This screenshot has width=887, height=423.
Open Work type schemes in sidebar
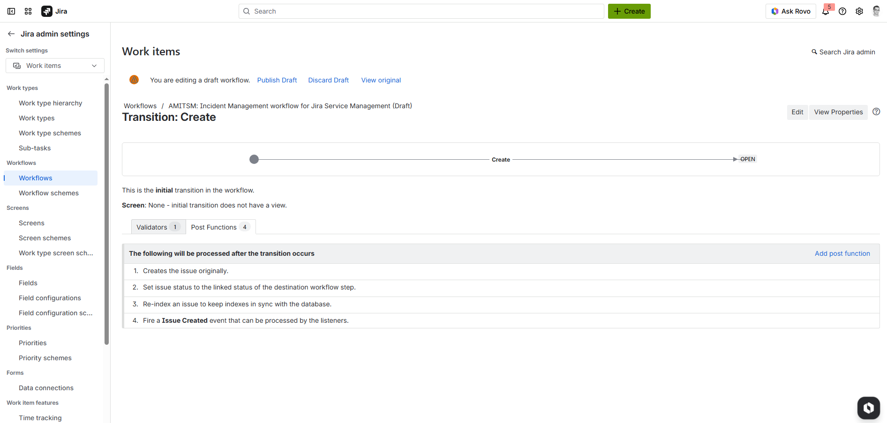(50, 133)
